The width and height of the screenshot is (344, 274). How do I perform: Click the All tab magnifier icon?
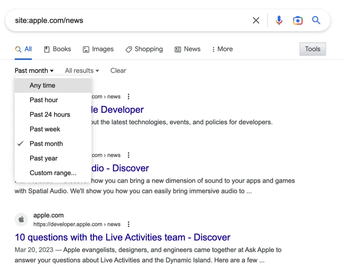point(18,49)
